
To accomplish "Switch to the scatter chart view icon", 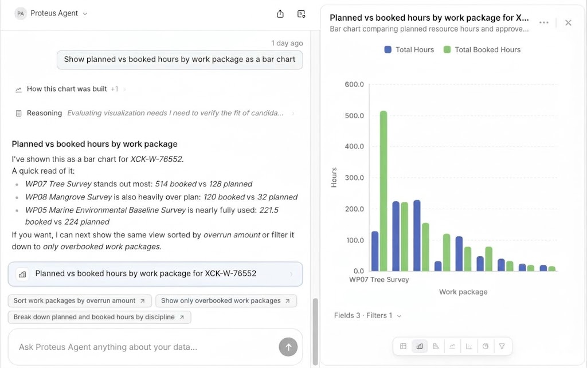I will point(469,346).
